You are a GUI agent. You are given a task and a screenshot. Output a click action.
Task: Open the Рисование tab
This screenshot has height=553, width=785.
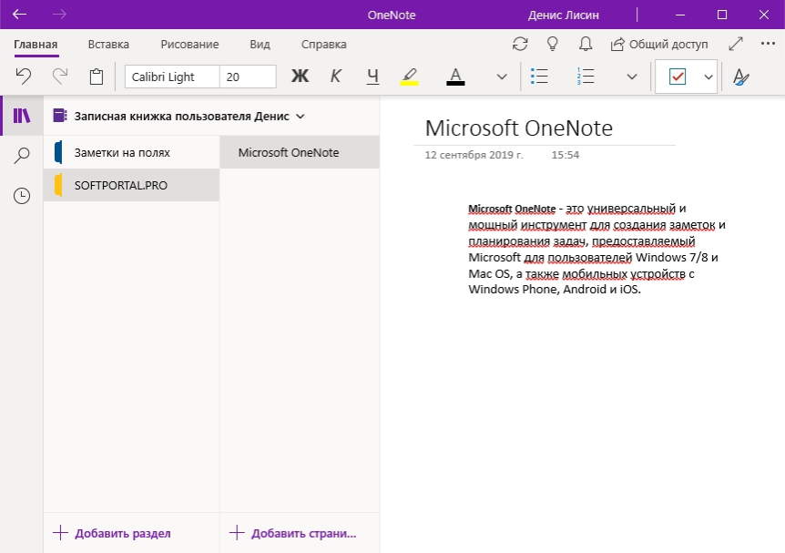tap(189, 44)
